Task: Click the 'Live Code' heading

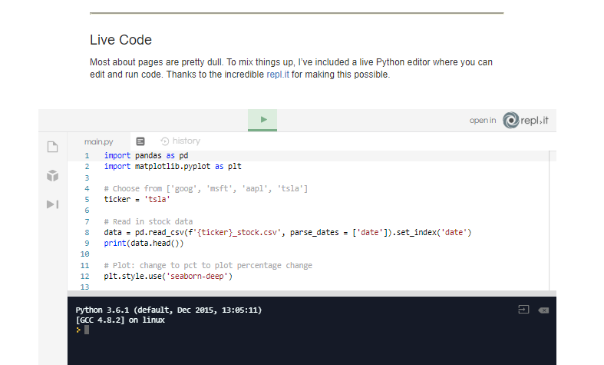Action: [120, 39]
